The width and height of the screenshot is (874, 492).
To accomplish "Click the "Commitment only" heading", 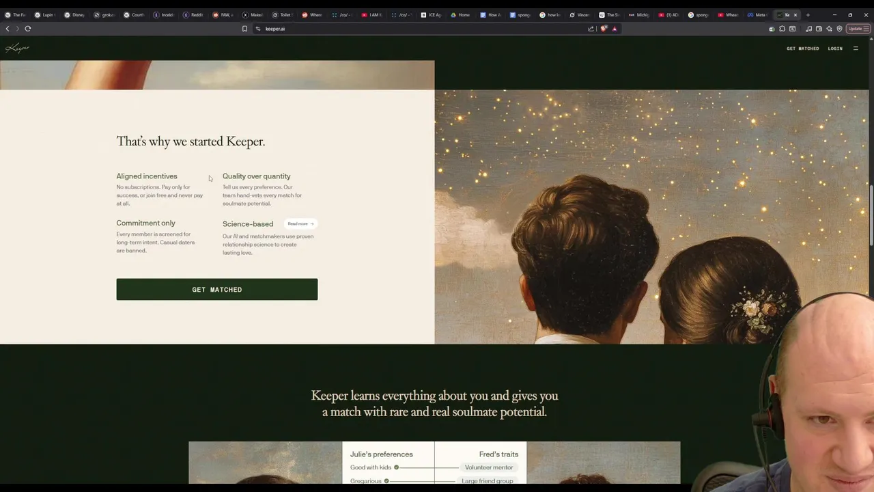I will tap(145, 223).
